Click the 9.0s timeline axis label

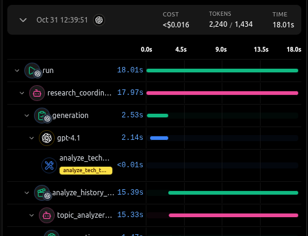tap(221, 49)
